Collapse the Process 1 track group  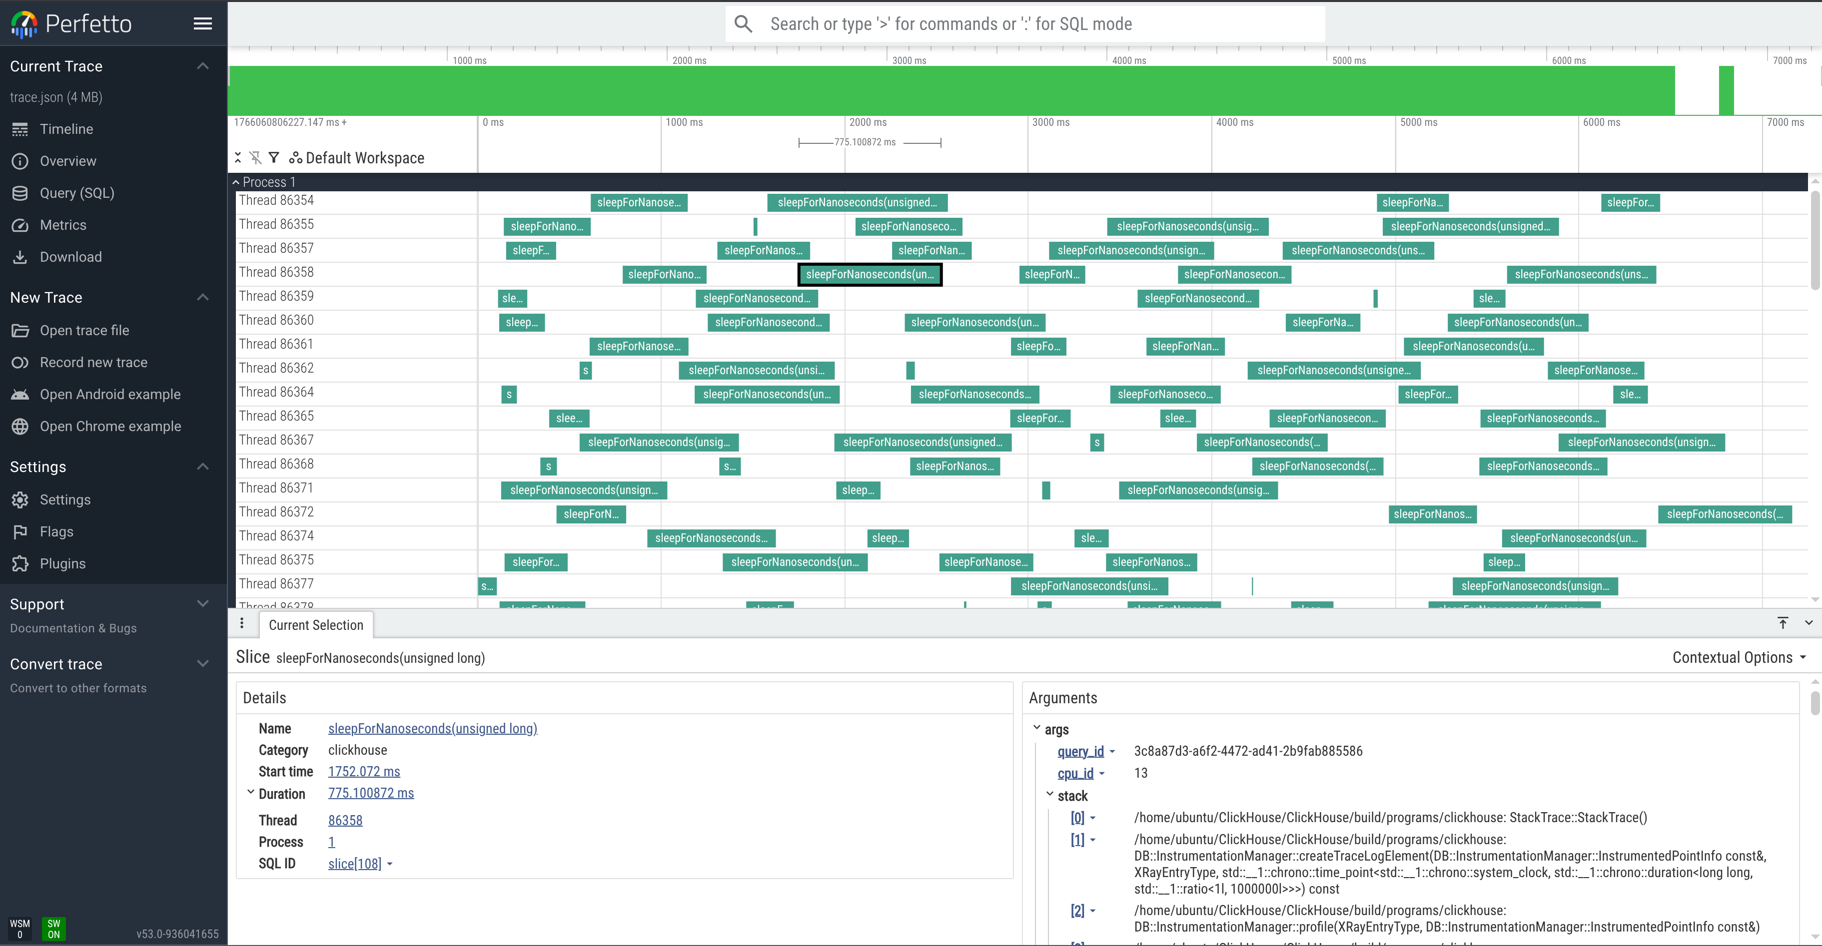coord(236,182)
